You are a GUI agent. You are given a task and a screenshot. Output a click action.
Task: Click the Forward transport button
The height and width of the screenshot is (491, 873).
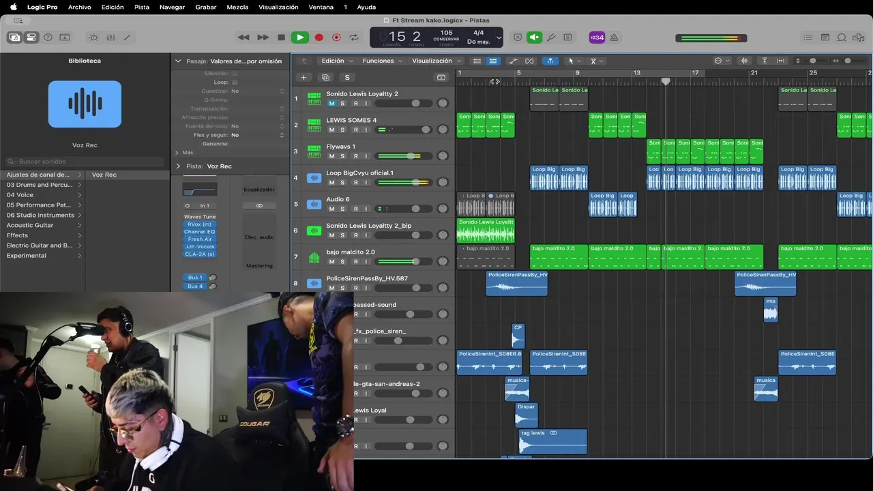pos(263,38)
